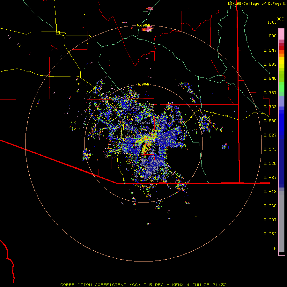Screen dimensions: 287x287
Task: Select the 1.000 value on the scale
Action: point(270,36)
